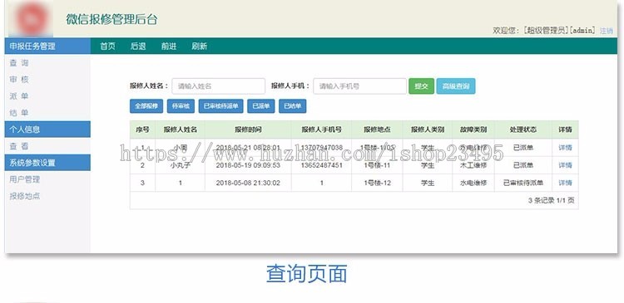This screenshot has width=624, height=303.
Task: Click the 报修地点 column header
Action: point(377,130)
